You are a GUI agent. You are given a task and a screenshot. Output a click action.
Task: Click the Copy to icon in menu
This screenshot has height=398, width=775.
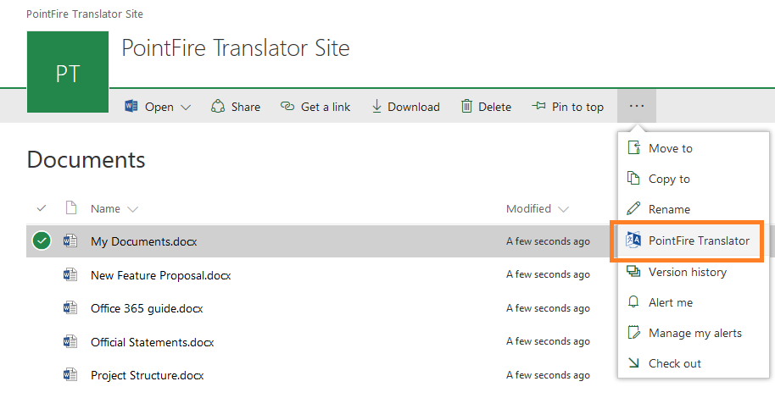[x=633, y=179]
